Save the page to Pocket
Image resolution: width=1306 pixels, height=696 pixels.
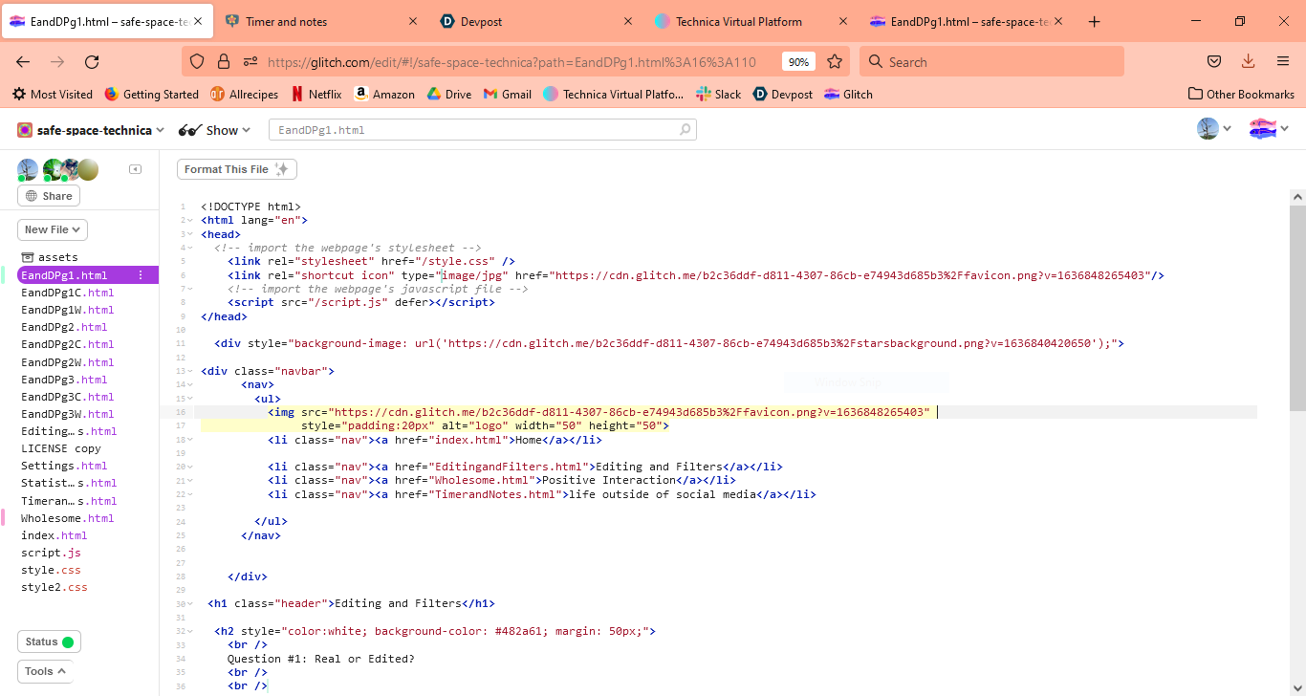[x=1214, y=61]
